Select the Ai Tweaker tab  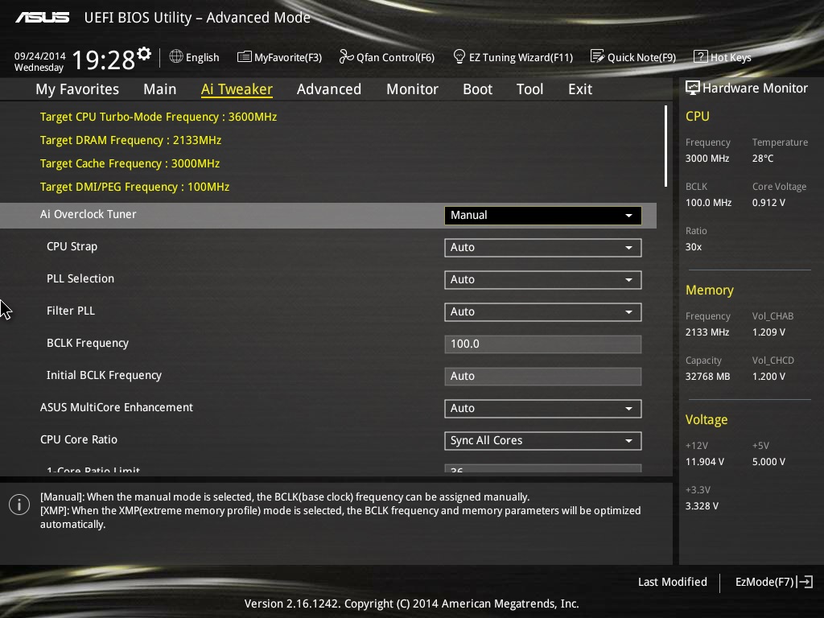point(237,89)
